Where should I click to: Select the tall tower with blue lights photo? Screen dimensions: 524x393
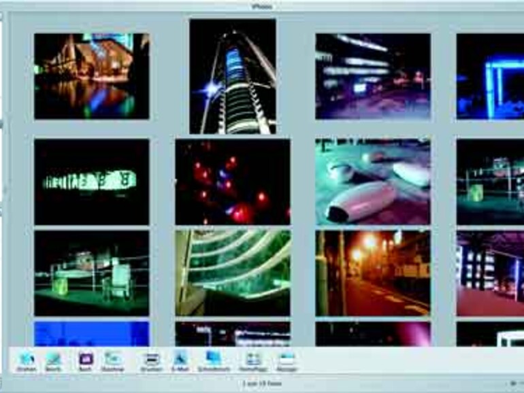(233, 76)
